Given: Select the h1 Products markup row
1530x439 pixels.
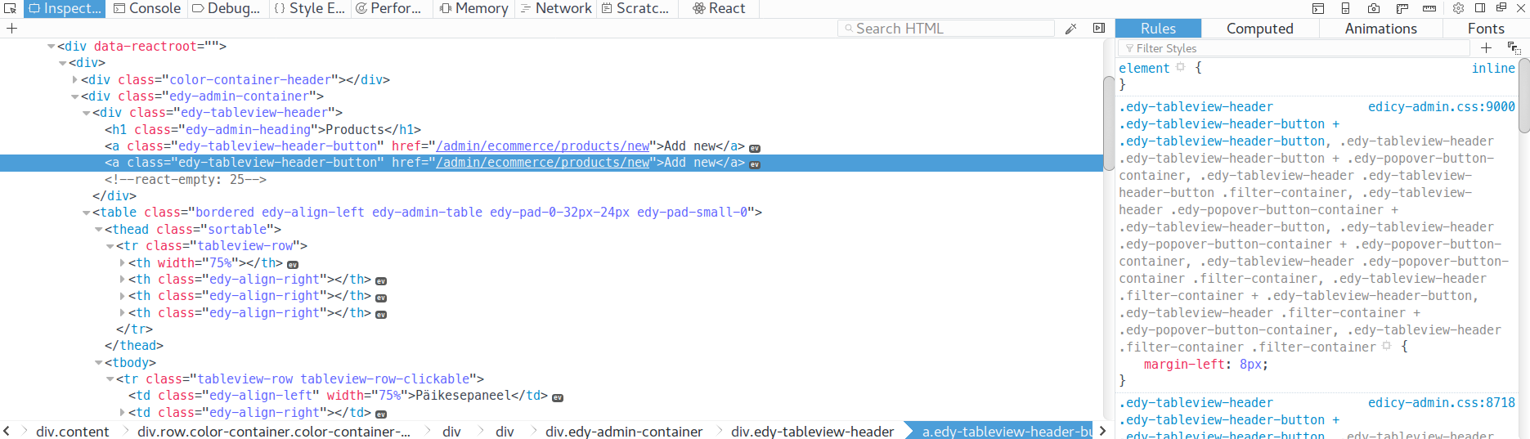Looking at the screenshot, I should (262, 129).
